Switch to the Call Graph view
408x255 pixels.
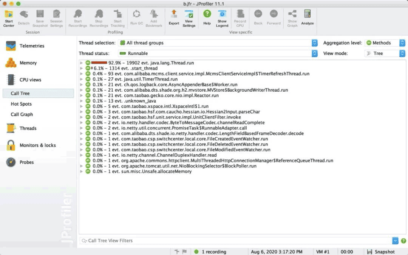[x=22, y=115]
